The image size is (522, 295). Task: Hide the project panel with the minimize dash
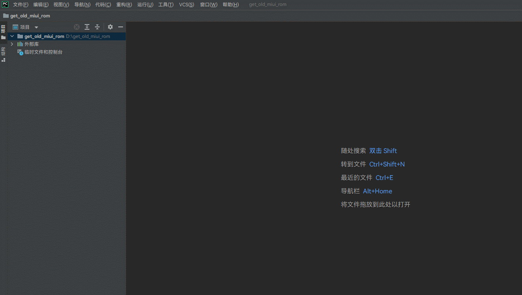[x=121, y=27]
